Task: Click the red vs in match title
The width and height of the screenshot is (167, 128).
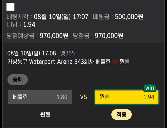Action: click(x=115, y=61)
